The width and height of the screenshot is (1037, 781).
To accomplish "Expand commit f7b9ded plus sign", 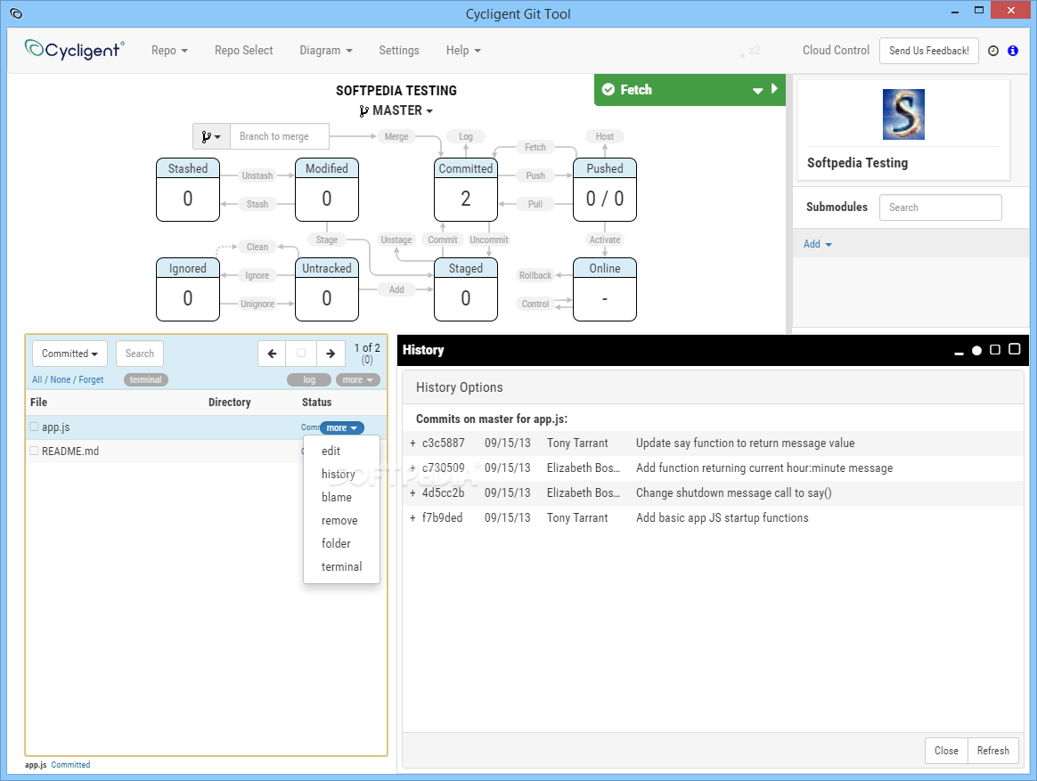I will tap(412, 518).
